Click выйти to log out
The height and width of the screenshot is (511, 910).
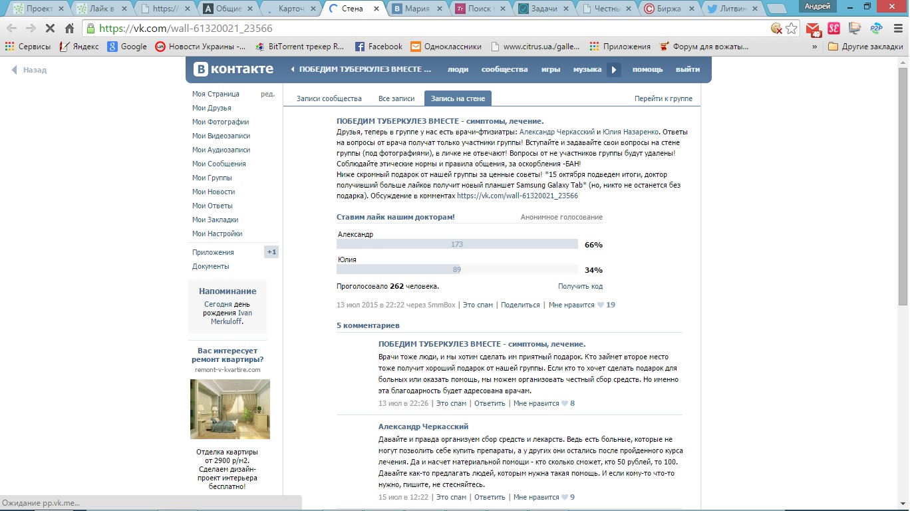coord(688,69)
